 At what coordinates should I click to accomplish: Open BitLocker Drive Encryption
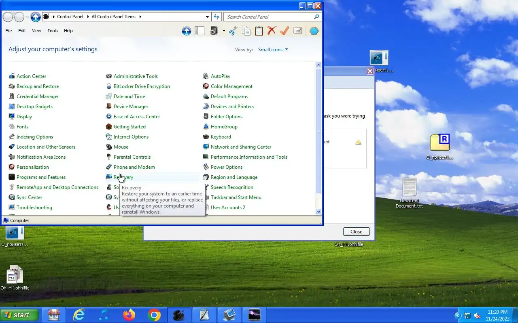(142, 86)
